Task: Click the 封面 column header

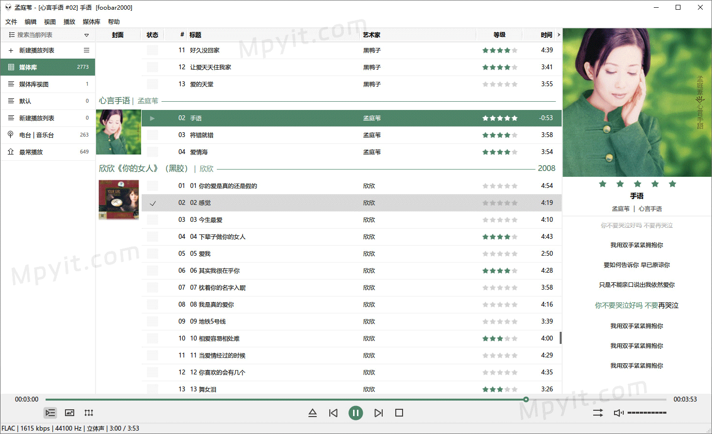Action: [118, 35]
